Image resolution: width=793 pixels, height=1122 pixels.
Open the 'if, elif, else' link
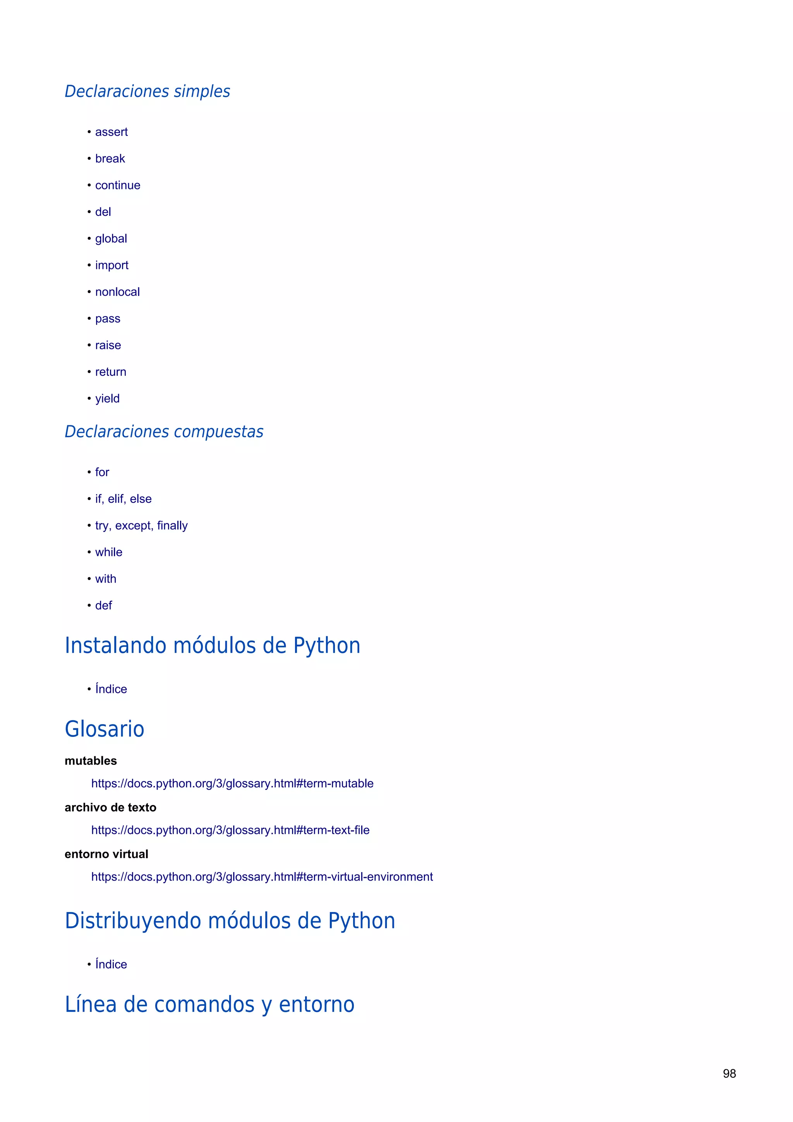[x=123, y=499]
